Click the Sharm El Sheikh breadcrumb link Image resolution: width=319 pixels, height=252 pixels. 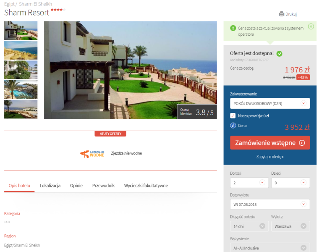pyautogui.click(x=35, y=4)
